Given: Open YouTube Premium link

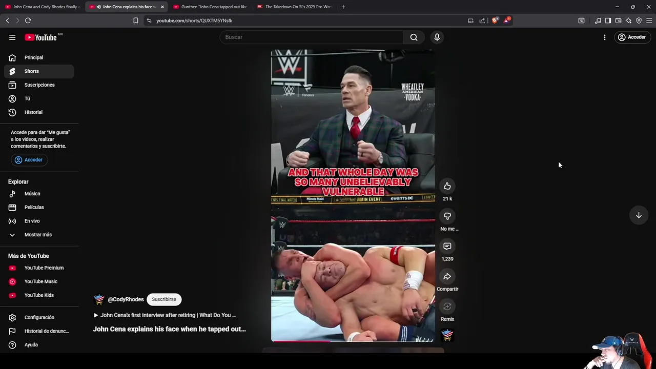Looking at the screenshot, I should coord(39,268).
